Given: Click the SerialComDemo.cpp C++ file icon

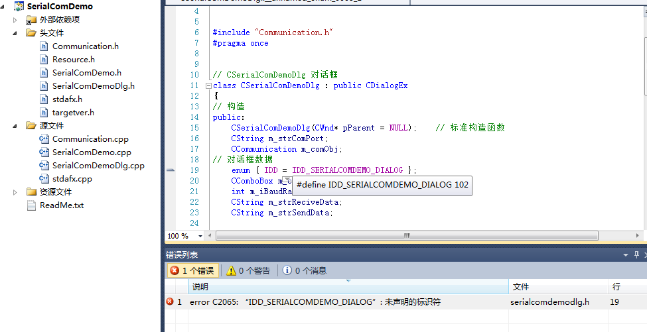Looking at the screenshot, I should click(44, 152).
